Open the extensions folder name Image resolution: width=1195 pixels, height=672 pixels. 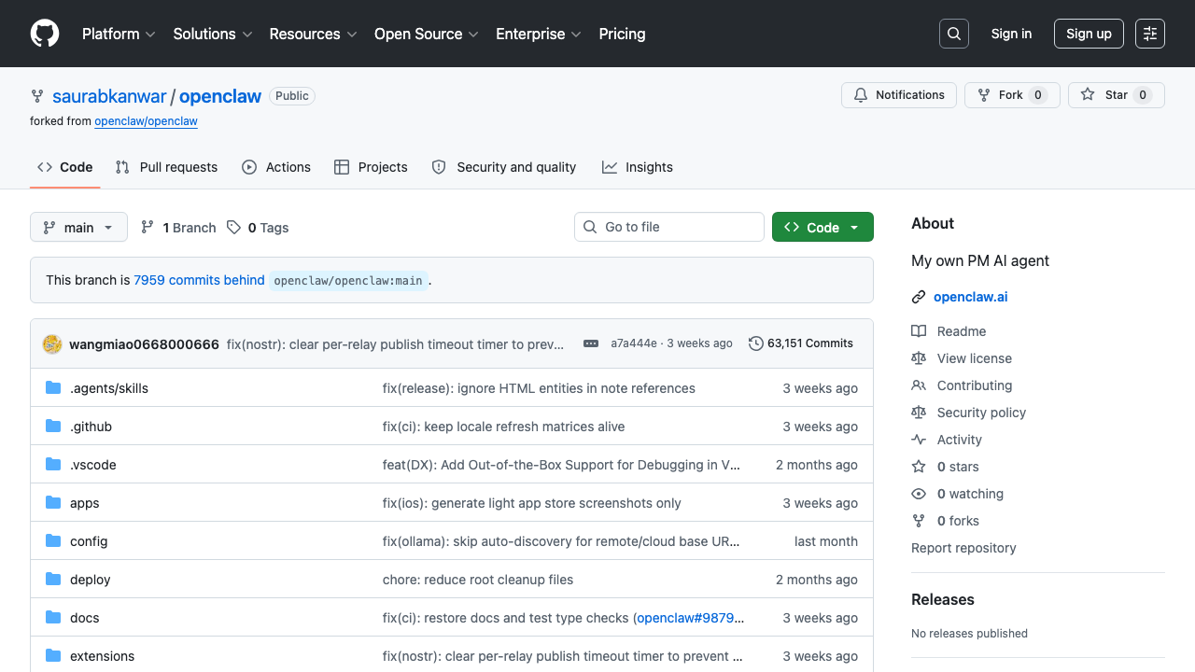point(102,656)
